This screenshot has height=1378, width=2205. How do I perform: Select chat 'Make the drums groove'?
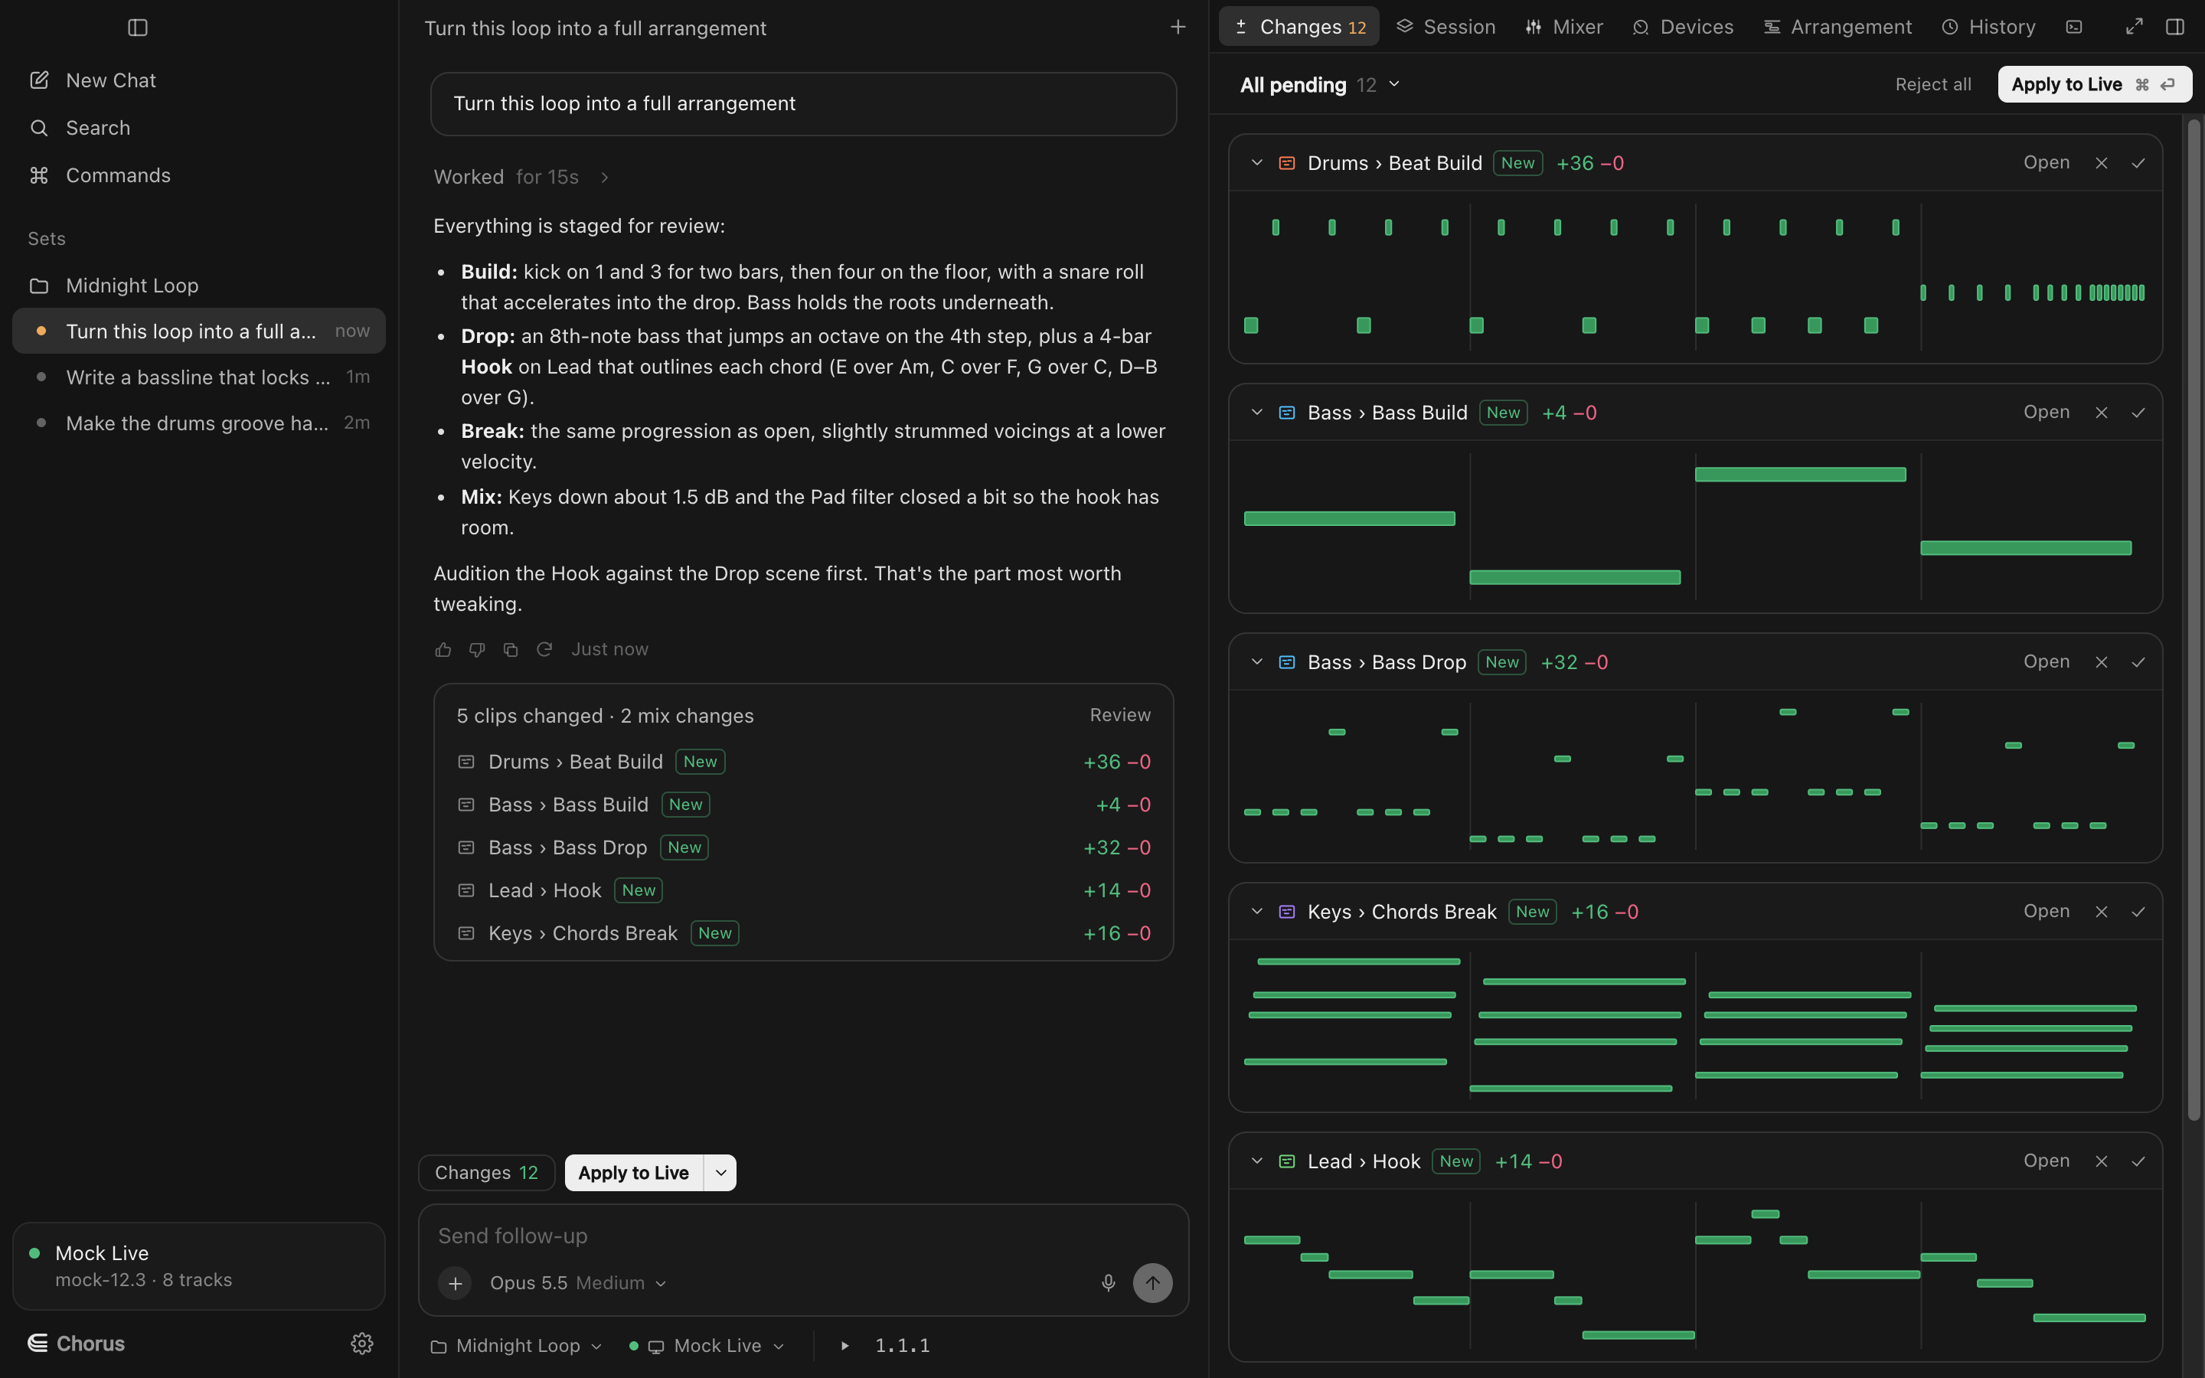(198, 423)
